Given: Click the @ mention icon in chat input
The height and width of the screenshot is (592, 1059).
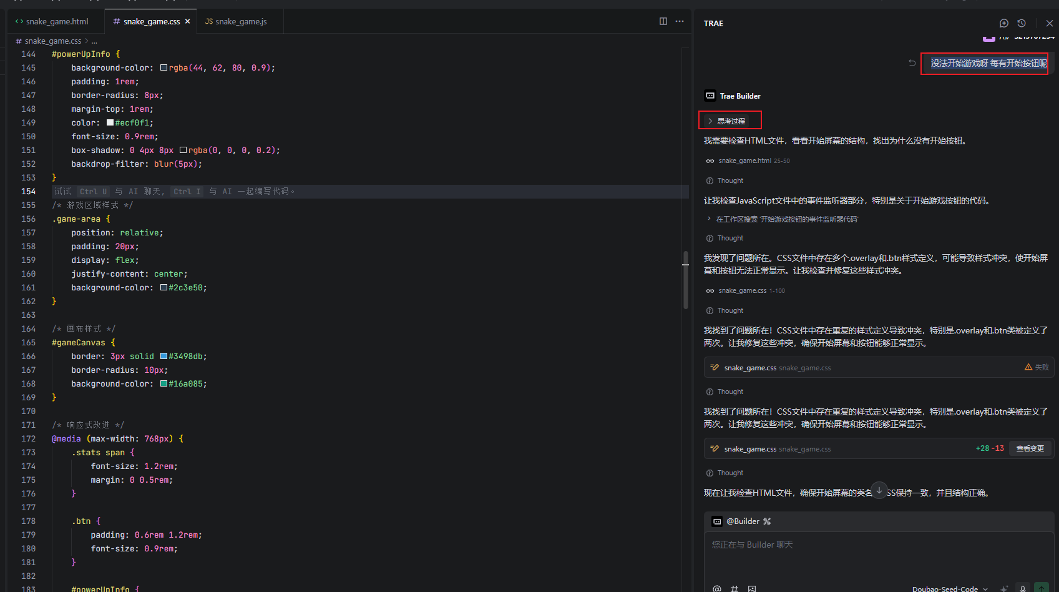Looking at the screenshot, I should pos(717,588).
